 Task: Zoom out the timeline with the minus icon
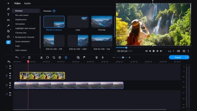tap(114, 58)
